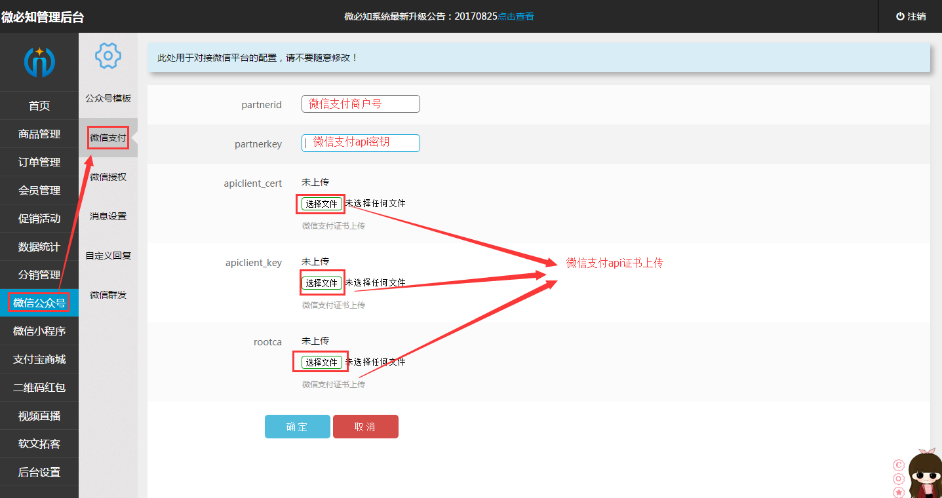This screenshot has height=498, width=942.
Task: Open 商品管理 menu
Action: [39, 134]
